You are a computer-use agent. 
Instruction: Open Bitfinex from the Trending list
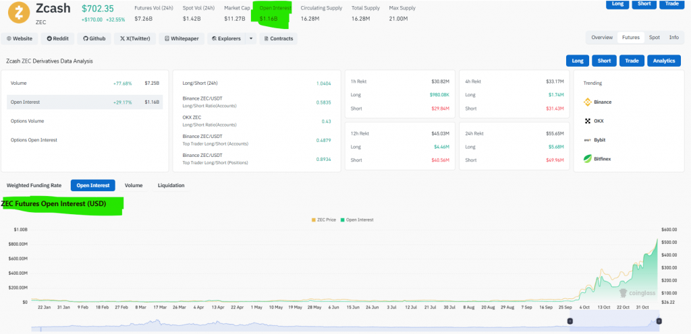597,159
